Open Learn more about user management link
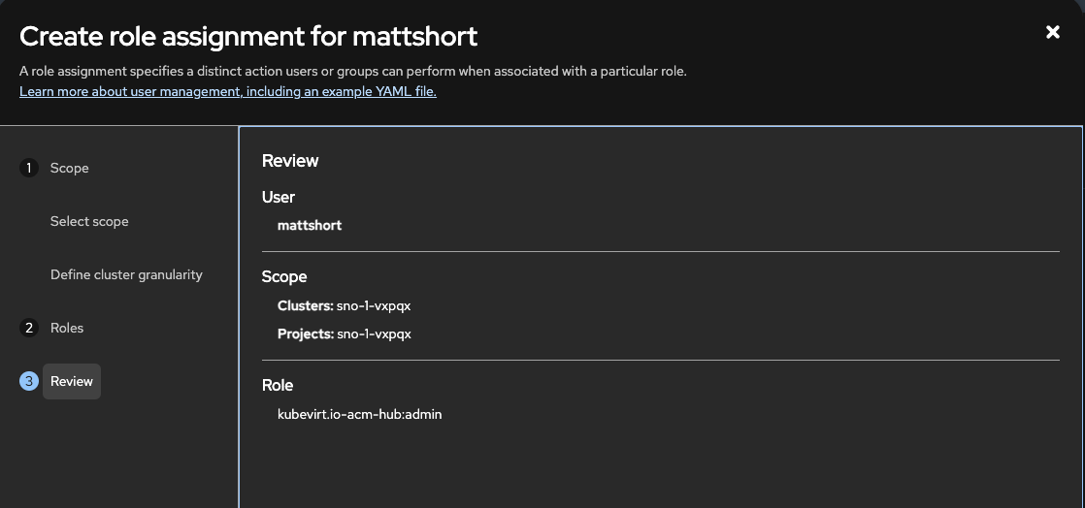 tap(228, 92)
